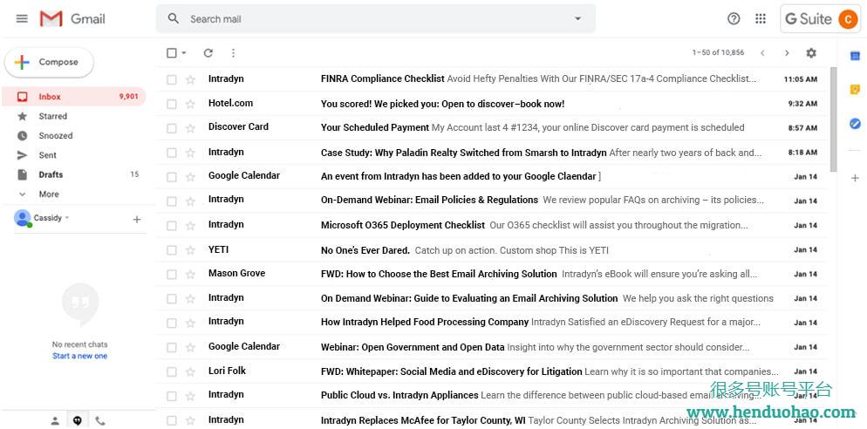
Task: Switch to Hangouts conversations icon
Action: pyautogui.click(x=78, y=420)
